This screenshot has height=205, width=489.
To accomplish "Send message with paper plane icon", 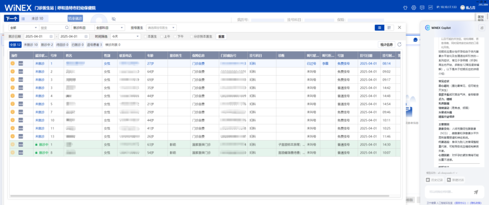I will tap(476, 192).
